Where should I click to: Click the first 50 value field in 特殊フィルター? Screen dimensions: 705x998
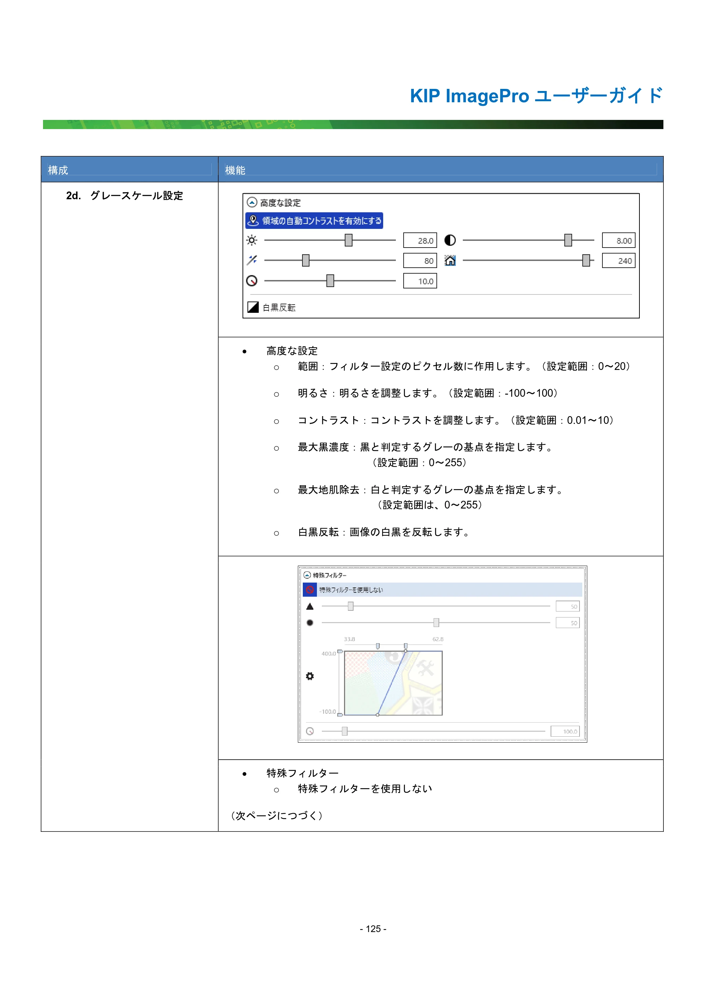click(x=568, y=606)
